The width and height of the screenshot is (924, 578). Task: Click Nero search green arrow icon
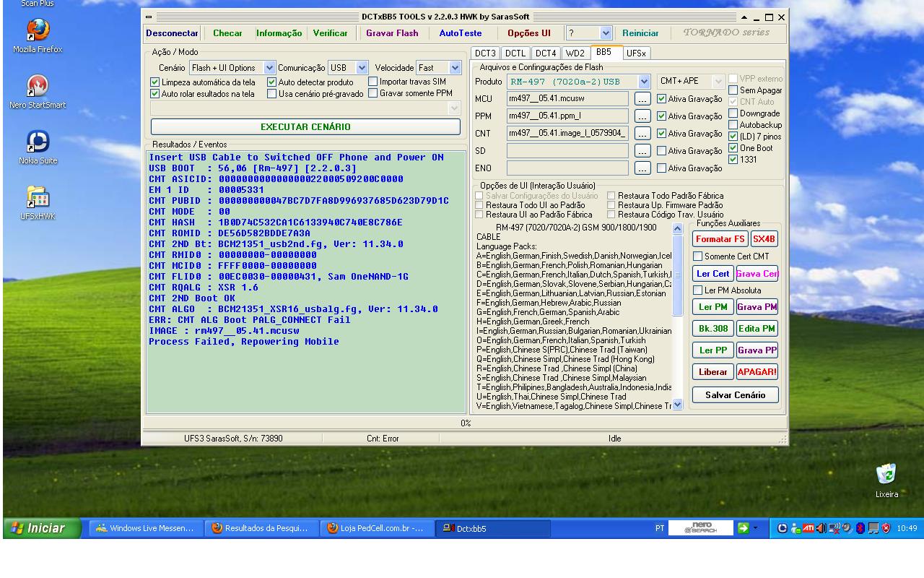point(744,528)
